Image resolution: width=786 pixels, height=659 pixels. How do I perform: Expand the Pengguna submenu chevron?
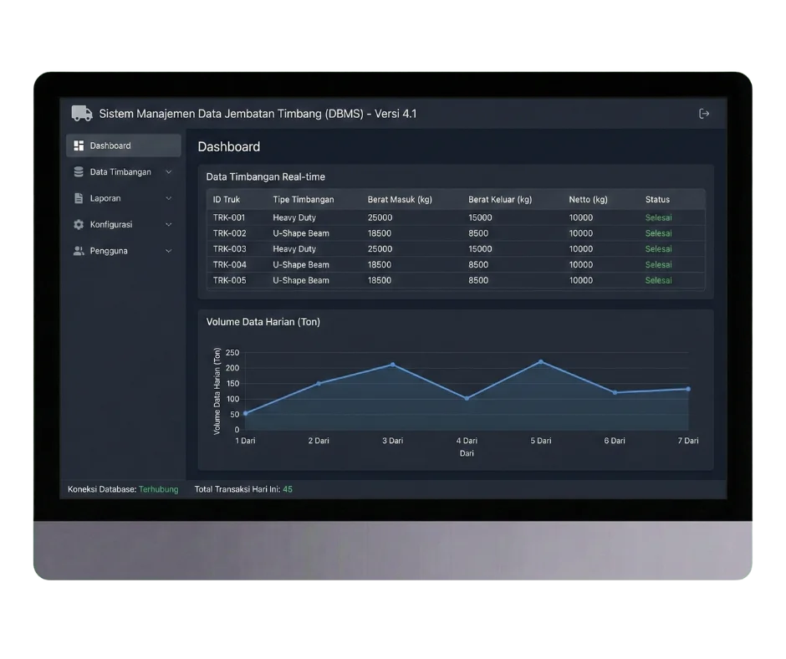(169, 251)
